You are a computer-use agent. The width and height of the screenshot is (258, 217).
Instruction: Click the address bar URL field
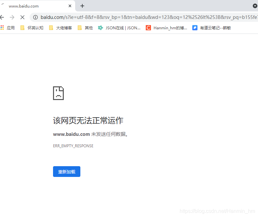(144, 17)
